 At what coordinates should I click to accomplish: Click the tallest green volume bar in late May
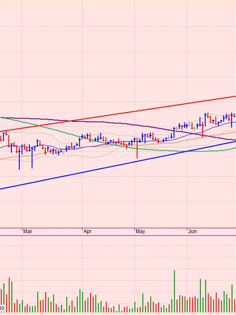(174, 291)
